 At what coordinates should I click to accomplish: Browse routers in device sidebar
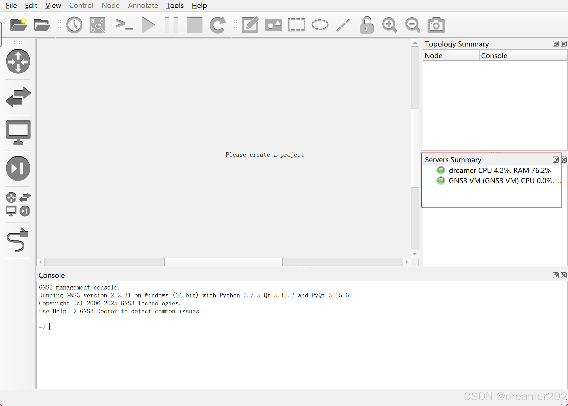click(x=18, y=61)
